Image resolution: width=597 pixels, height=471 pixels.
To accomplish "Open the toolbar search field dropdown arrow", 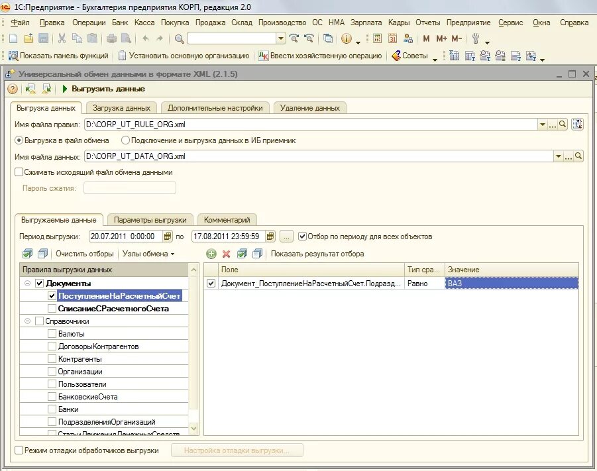I will point(280,38).
